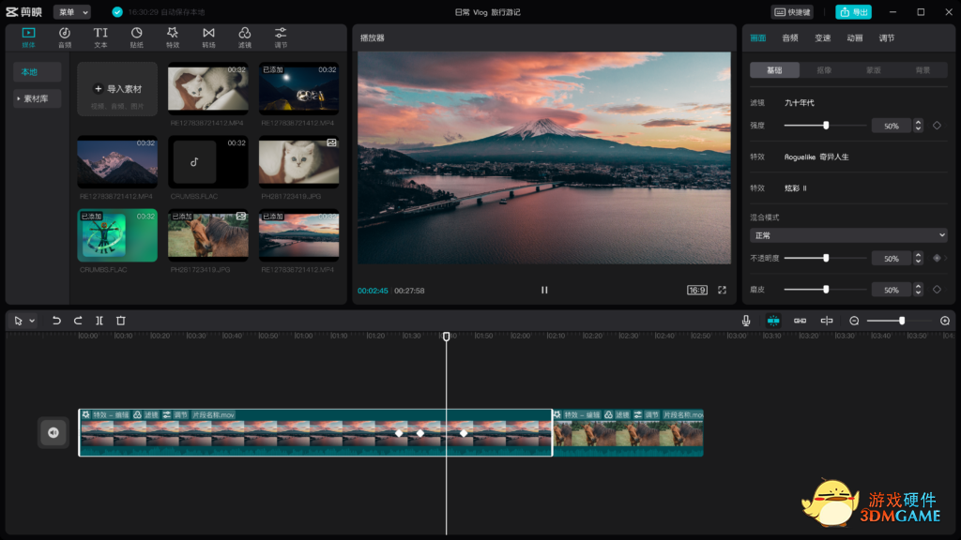Switch to the 变速 speed tab
The width and height of the screenshot is (961, 540).
pos(822,37)
